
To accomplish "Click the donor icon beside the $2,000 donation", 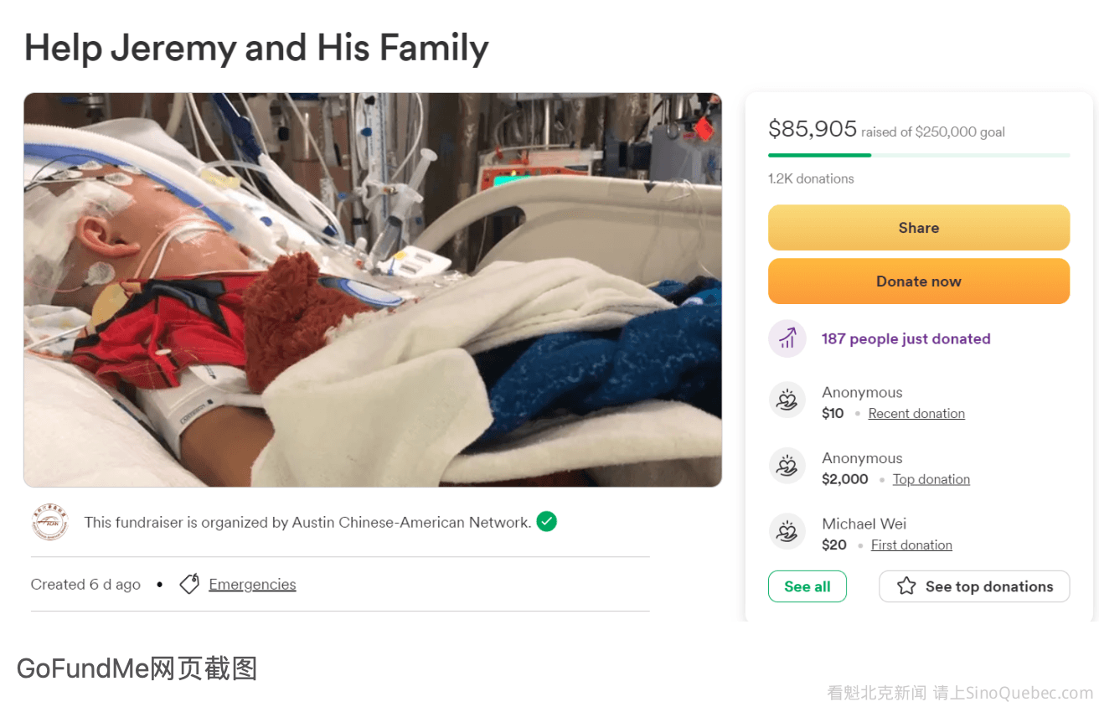I will pyautogui.click(x=787, y=467).
